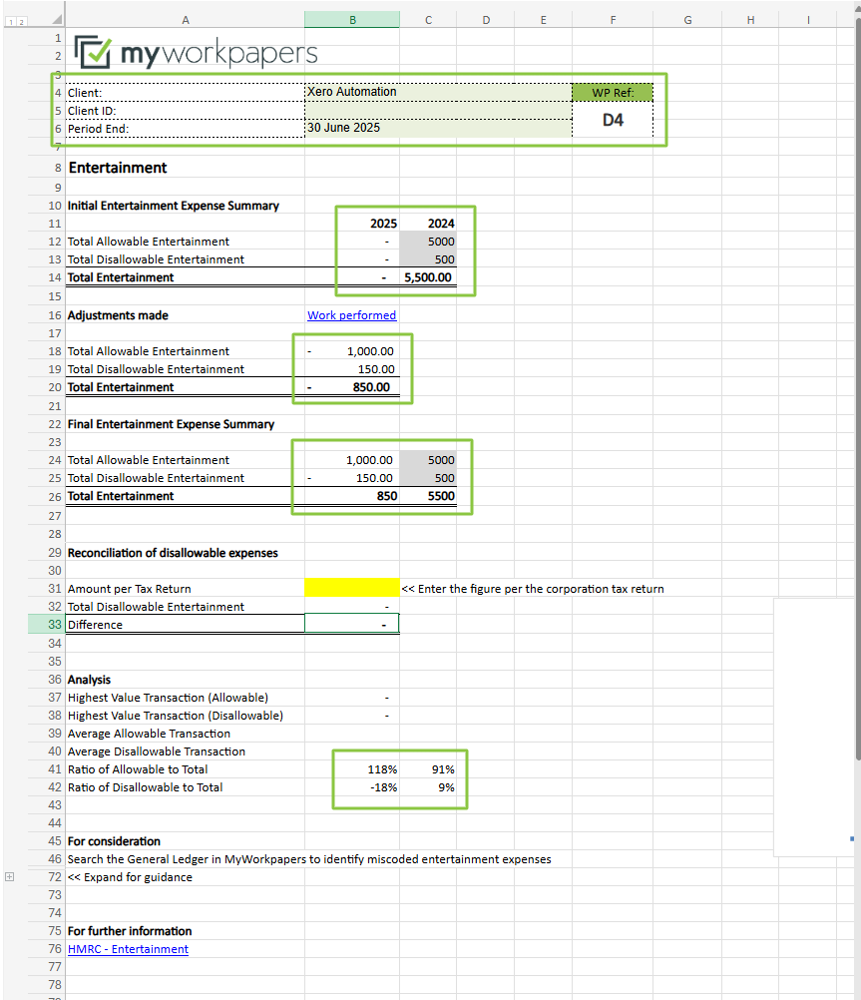
Task: Click the Select All corner triangle
Action: (x=56, y=20)
